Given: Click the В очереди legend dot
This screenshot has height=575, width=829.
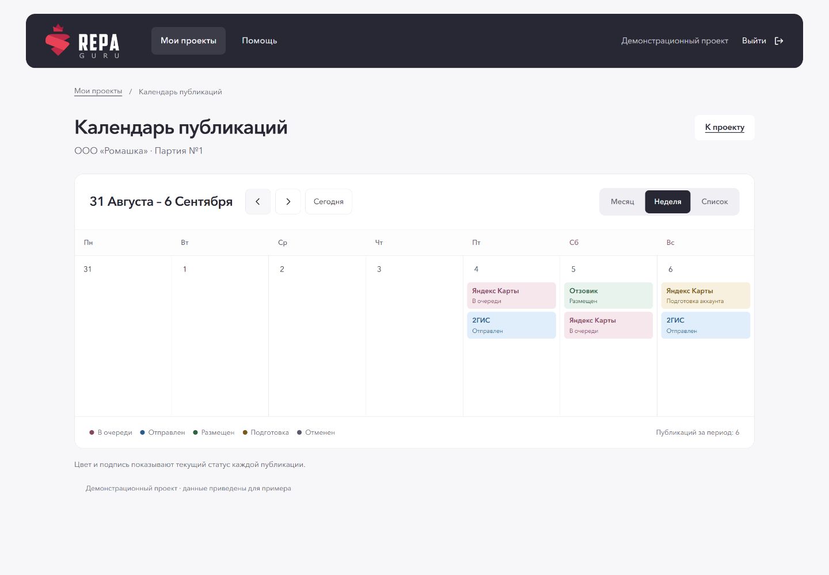Looking at the screenshot, I should point(92,432).
